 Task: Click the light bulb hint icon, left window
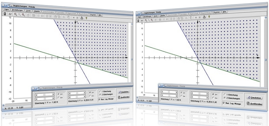[87, 18]
